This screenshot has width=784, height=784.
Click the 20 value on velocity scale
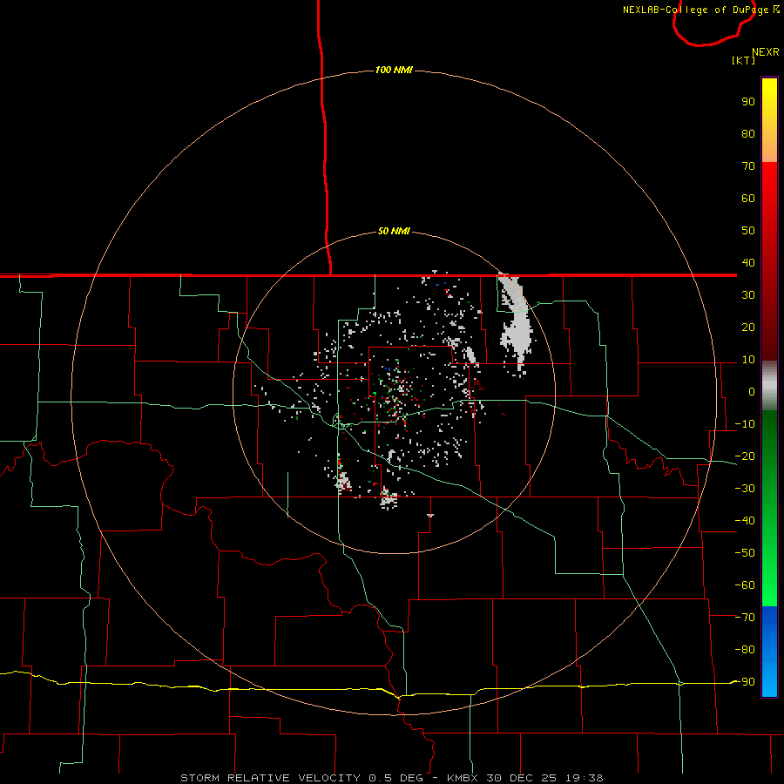coord(748,327)
